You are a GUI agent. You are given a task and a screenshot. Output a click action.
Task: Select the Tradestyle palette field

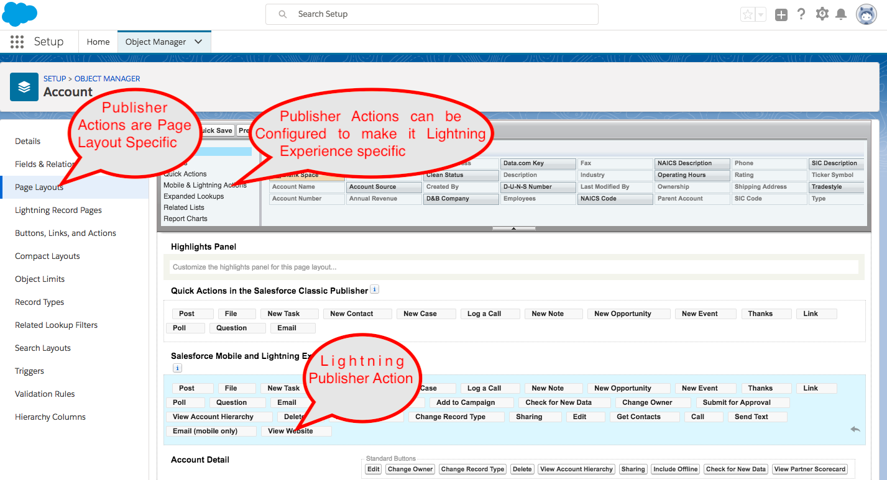(837, 187)
